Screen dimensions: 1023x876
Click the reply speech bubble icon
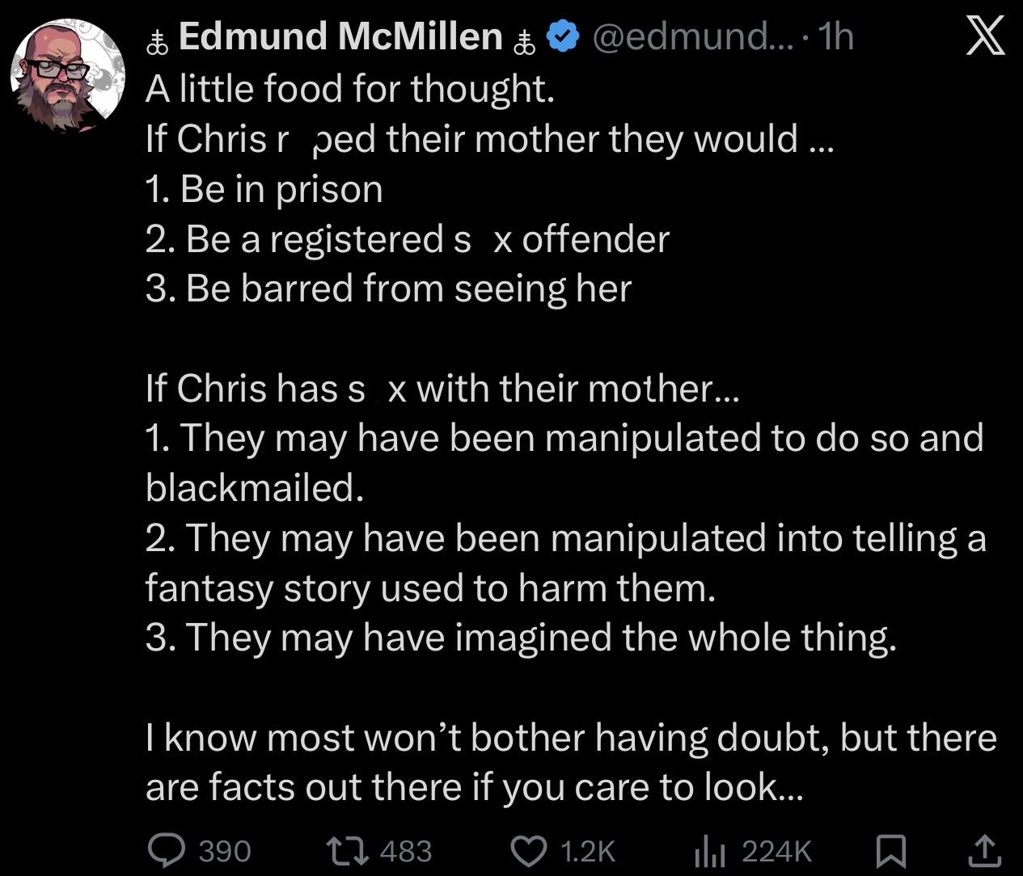pos(167,850)
